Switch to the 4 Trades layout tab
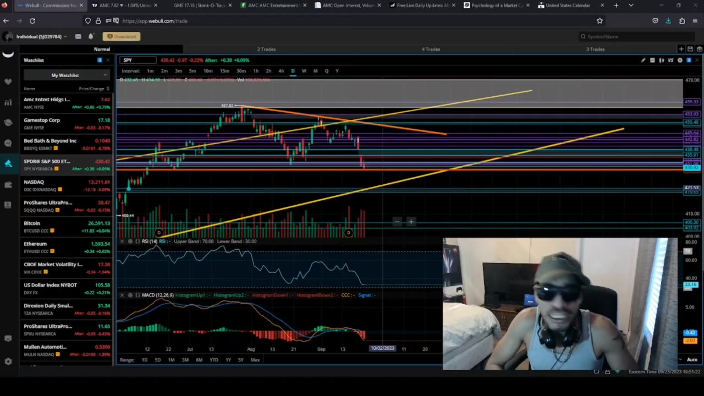704x396 pixels. [x=431, y=49]
